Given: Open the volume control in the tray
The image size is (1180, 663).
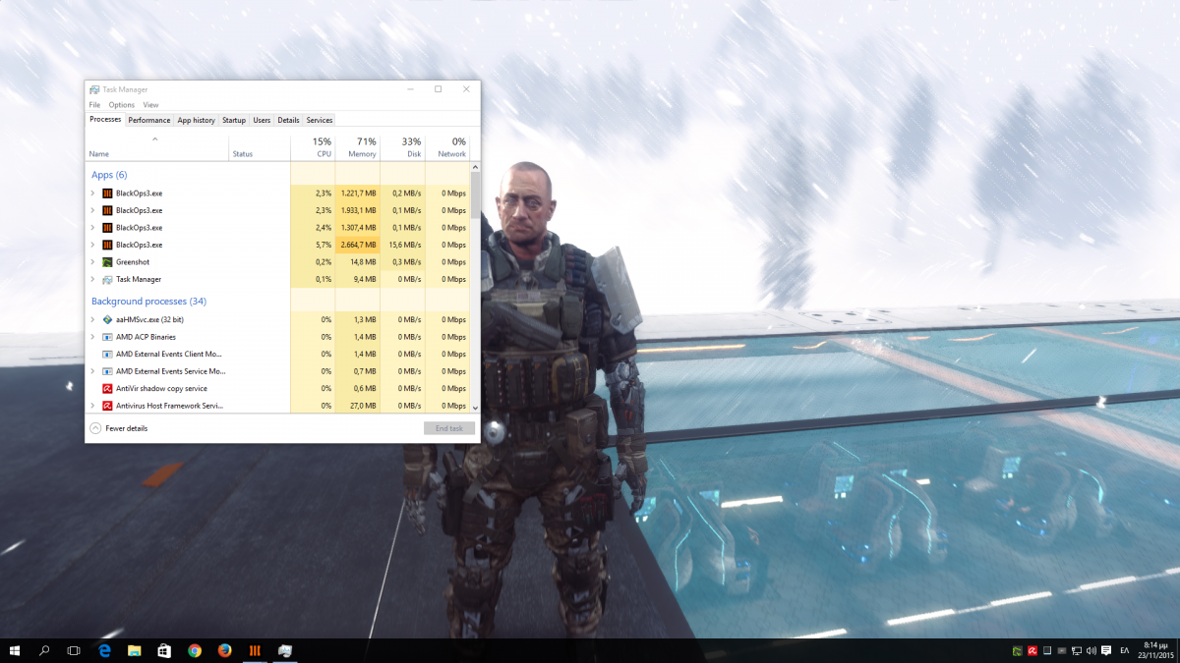Looking at the screenshot, I should (x=1090, y=650).
